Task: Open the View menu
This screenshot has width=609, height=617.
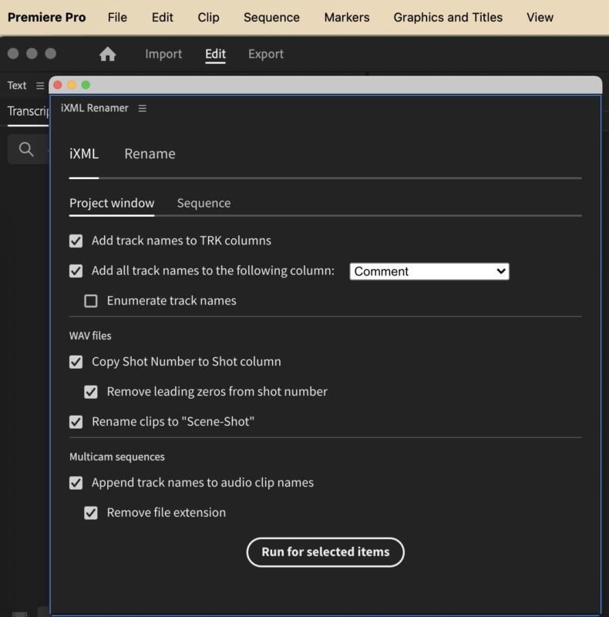Action: click(x=540, y=17)
